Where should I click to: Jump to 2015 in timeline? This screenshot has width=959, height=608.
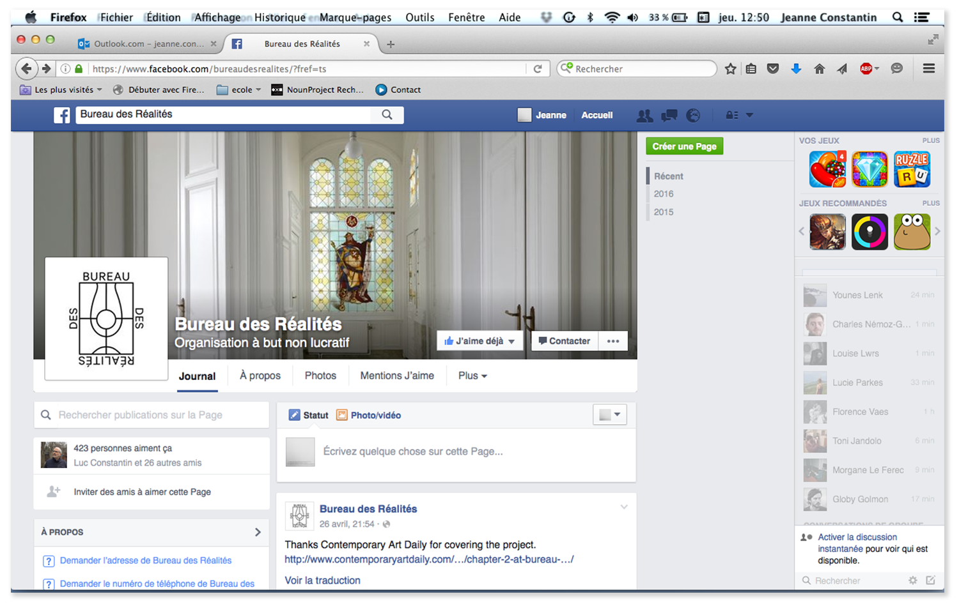point(664,212)
